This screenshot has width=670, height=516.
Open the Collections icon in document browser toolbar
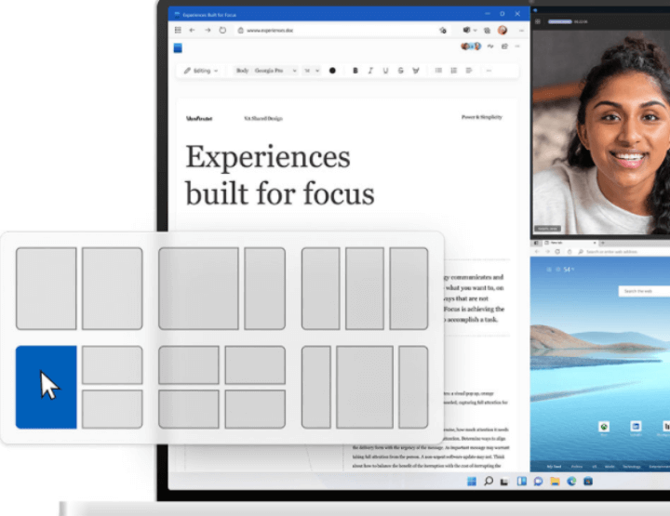487,31
